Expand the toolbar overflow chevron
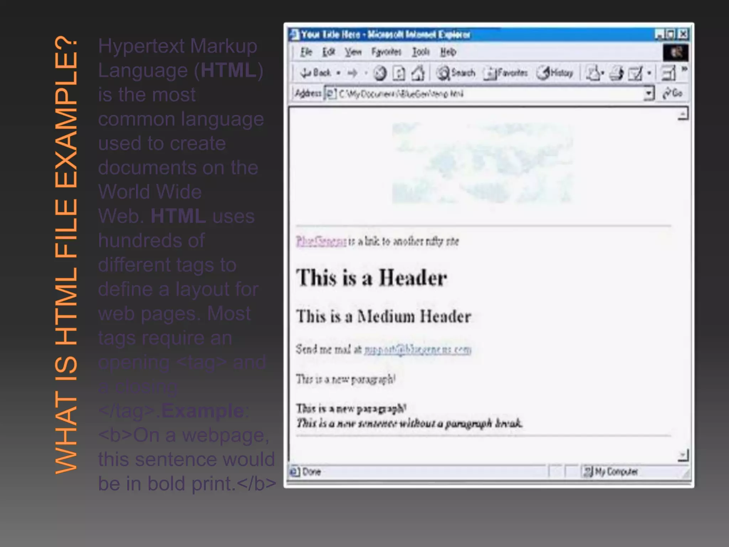Viewport: 729px width, 547px height. tap(685, 69)
